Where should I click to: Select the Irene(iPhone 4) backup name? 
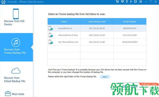tap(65, 28)
